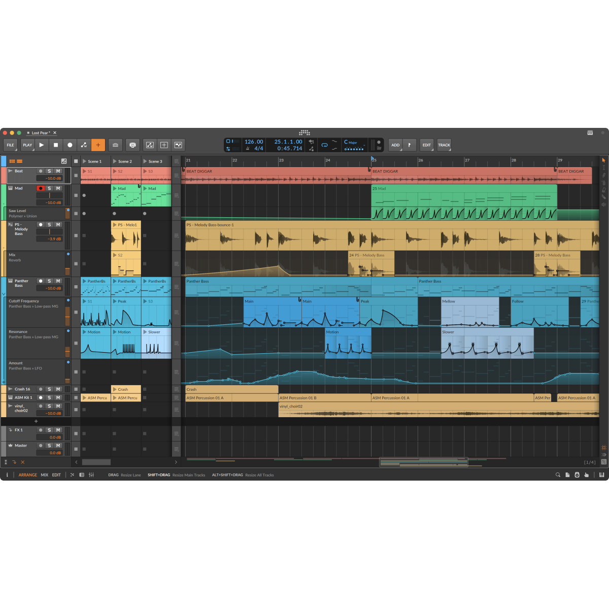Toggle the arranger loop icon
The height and width of the screenshot is (609, 609).
click(324, 145)
